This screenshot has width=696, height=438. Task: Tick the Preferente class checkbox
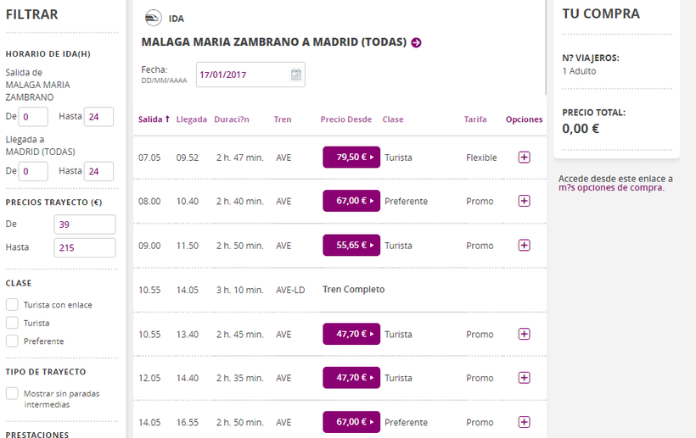coord(12,341)
